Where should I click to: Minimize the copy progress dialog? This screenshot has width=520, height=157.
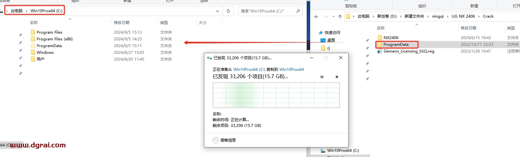311,58
